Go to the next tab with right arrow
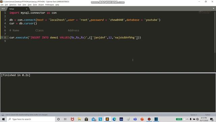Image resolution: width=216 pixels, height=122 pixels. point(4,8)
